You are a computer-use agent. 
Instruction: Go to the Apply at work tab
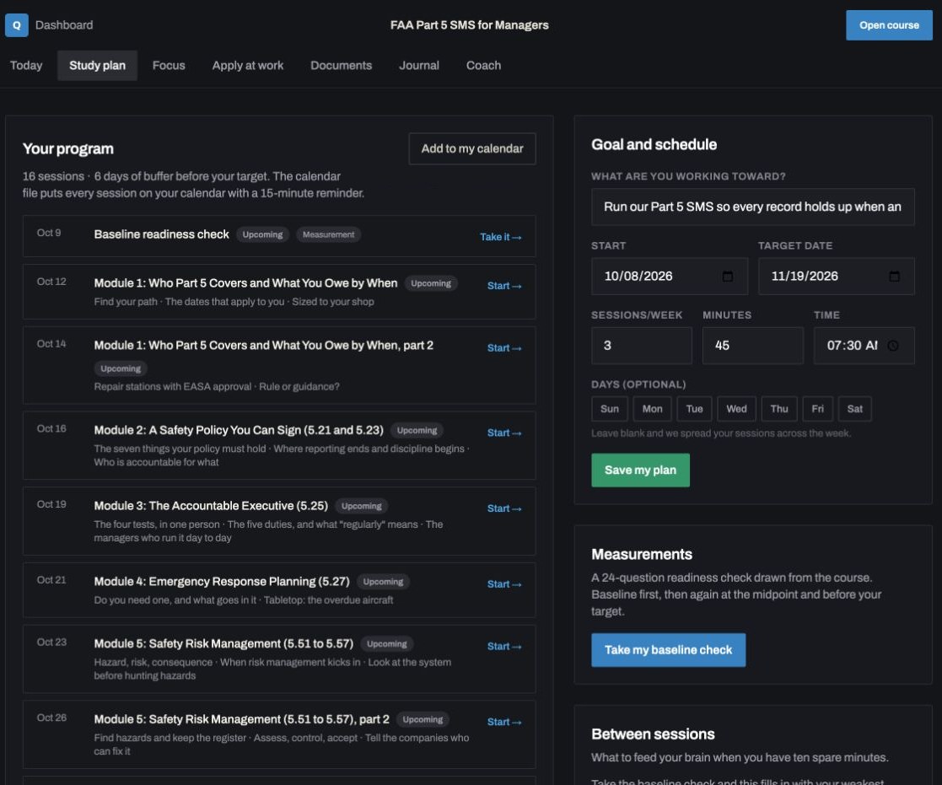pyautogui.click(x=247, y=66)
